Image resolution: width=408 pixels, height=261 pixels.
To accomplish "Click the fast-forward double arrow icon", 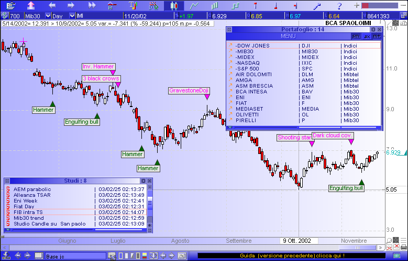I will [92, 5].
